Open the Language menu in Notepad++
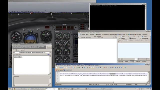The image size is (160, 90). point(74,66)
